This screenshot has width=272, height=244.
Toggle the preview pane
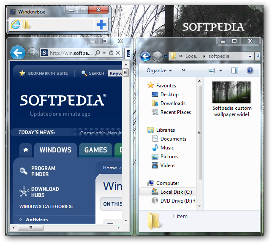(235, 70)
